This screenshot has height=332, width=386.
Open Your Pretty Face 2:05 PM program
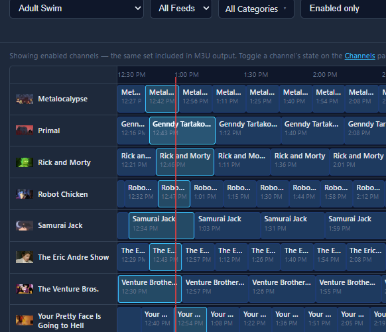[x=354, y=319]
